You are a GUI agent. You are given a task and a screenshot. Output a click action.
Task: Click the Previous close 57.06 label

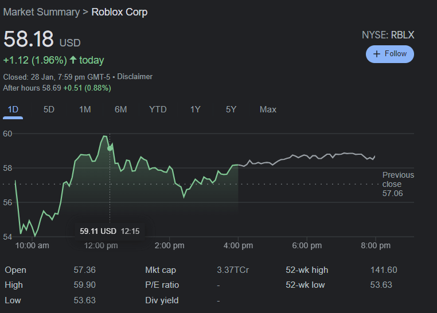pyautogui.click(x=398, y=184)
